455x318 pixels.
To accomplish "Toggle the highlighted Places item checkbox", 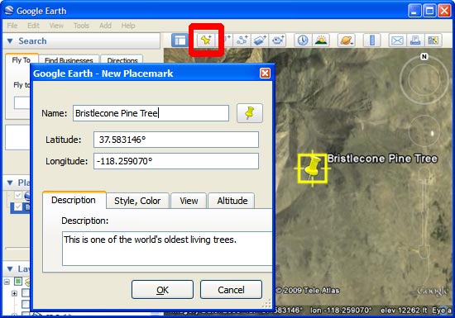I will click(18, 206).
